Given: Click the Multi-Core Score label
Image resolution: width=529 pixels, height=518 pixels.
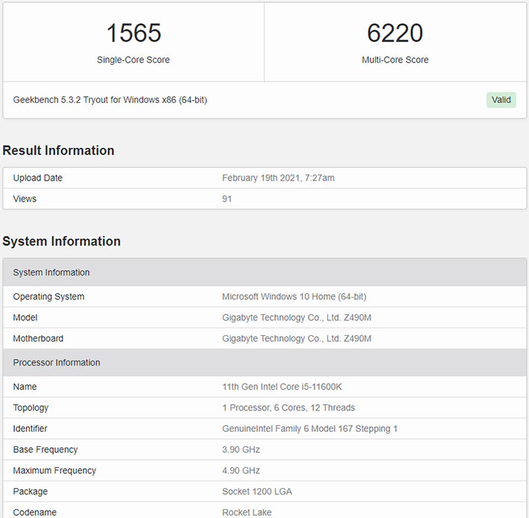Looking at the screenshot, I should click(x=395, y=60).
